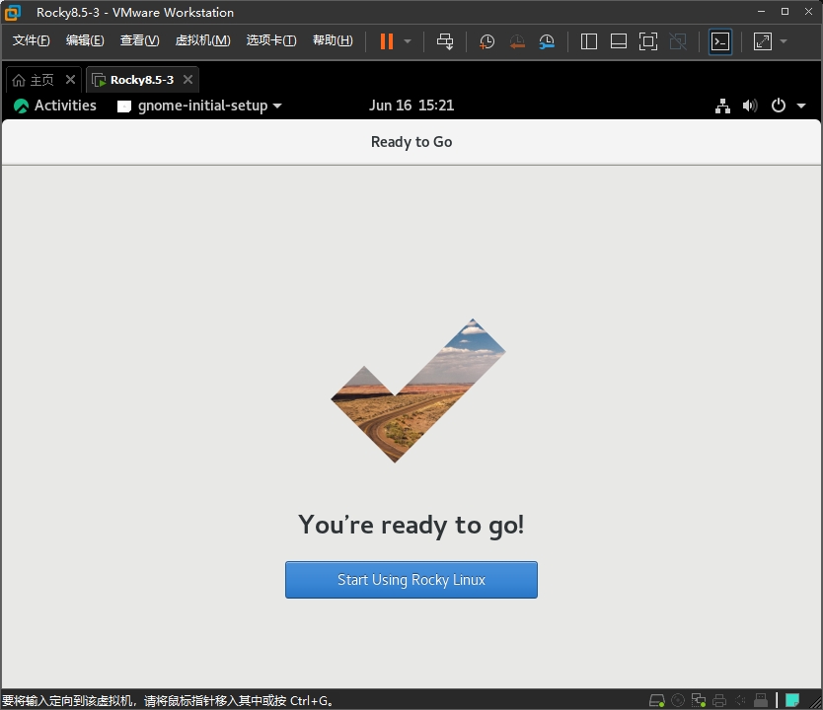Open the power options dropdown next to pause
Screen dimensions: 823x710
(x=408, y=40)
